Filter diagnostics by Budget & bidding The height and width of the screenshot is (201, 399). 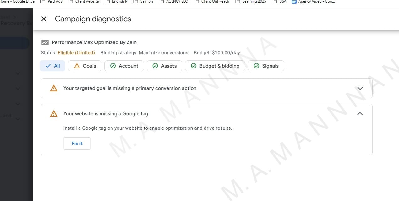(x=215, y=66)
